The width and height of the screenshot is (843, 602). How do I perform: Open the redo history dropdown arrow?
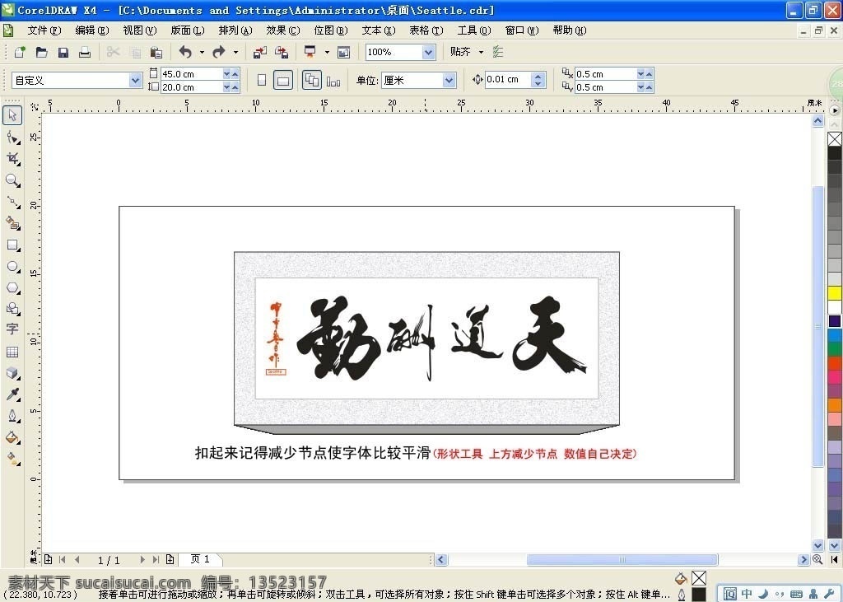[235, 52]
